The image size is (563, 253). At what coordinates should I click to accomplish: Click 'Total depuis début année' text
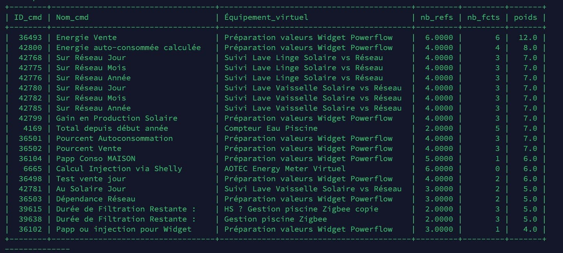(112, 128)
